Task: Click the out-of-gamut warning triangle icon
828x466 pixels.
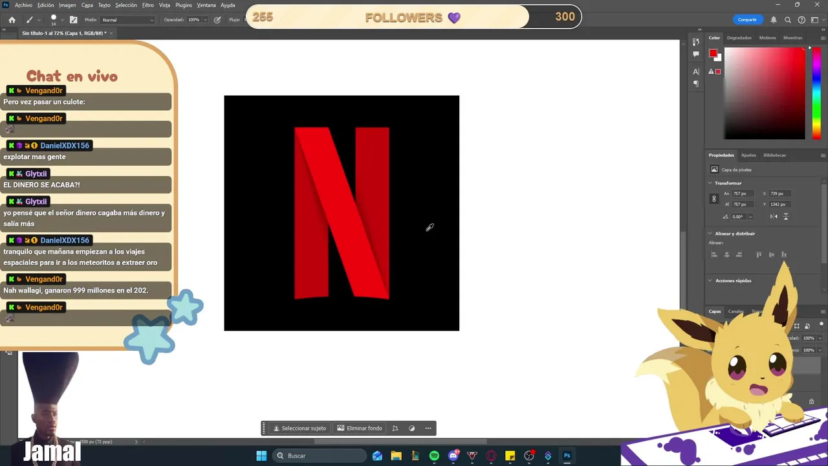Action: [x=712, y=72]
